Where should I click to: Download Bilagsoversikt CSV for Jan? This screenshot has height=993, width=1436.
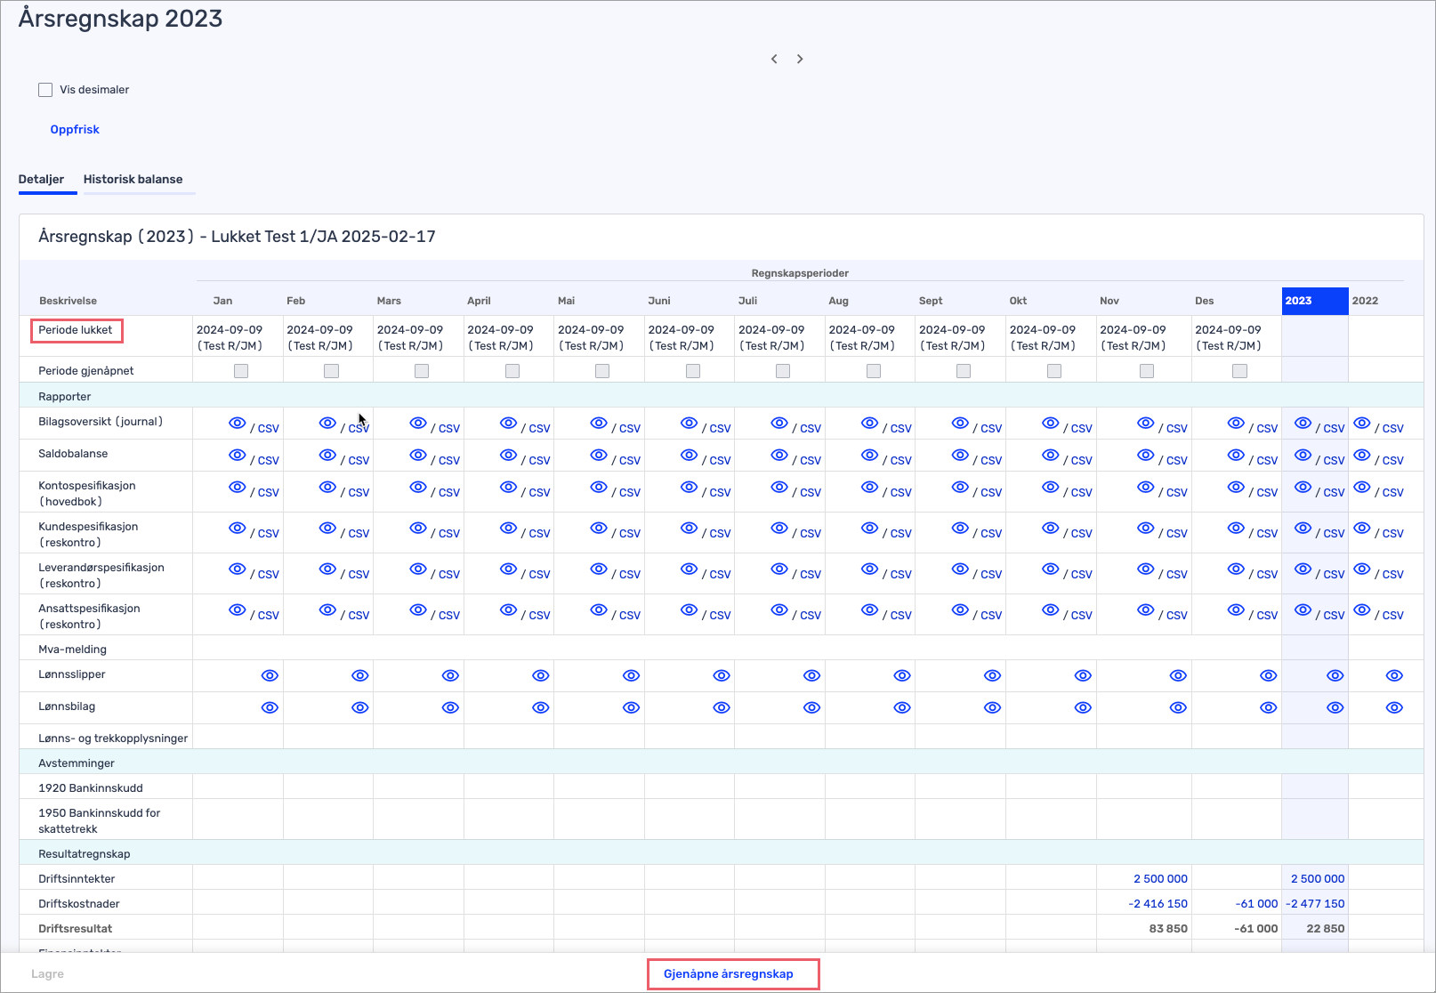coord(269,429)
